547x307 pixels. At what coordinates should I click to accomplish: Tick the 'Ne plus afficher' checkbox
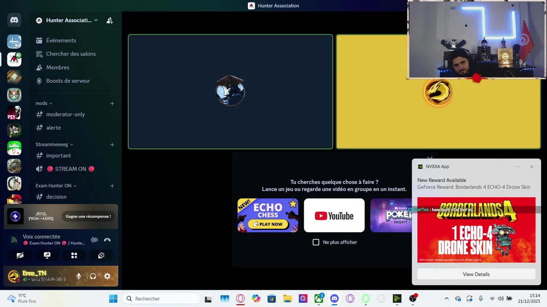[x=316, y=242]
